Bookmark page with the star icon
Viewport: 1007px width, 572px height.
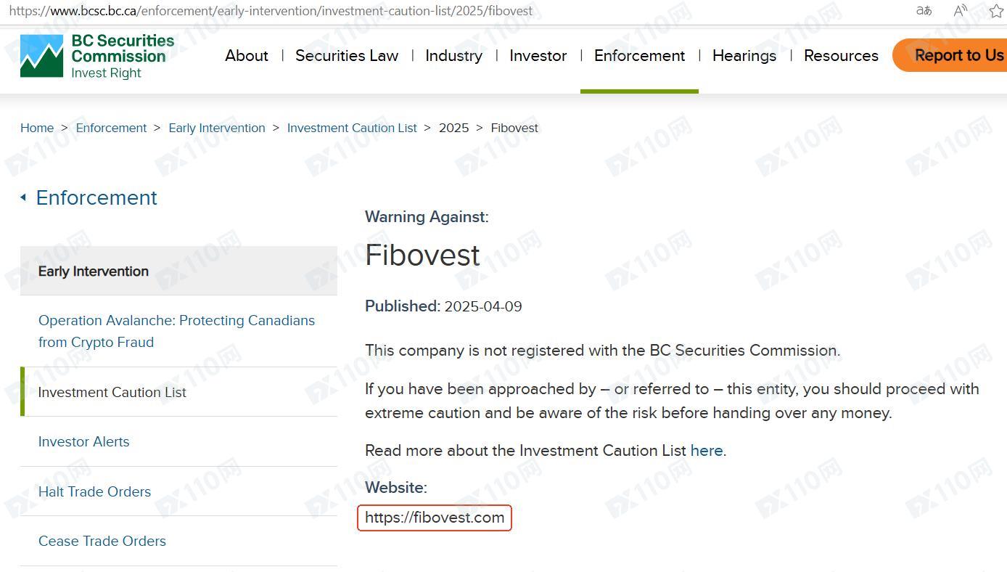pos(997,11)
